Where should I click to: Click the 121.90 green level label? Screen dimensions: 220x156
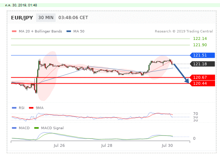pyautogui.click(x=200, y=45)
